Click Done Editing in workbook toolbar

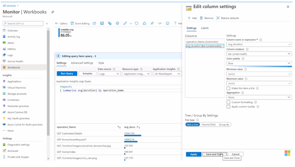point(80,23)
